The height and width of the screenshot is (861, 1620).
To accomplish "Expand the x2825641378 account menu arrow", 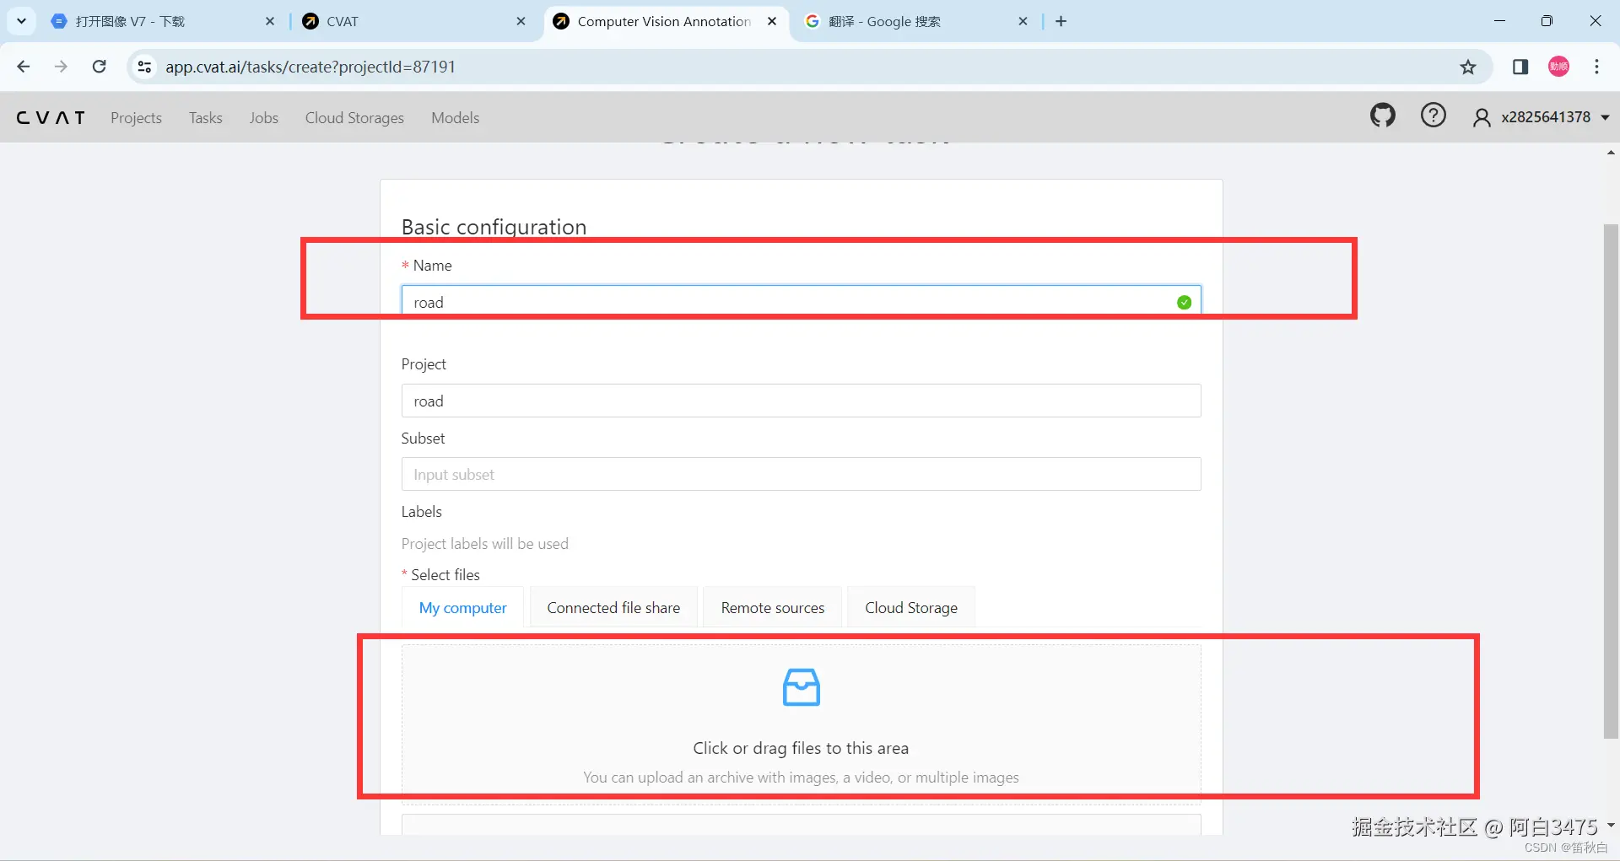I will coord(1605,117).
